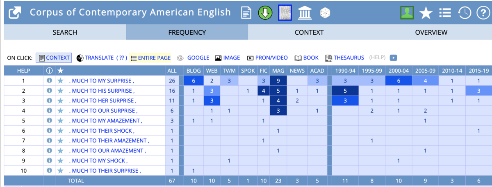Click ALL count 16 for MUCH TO HIS SURPRISE
Screen dimensions: 492x187
click(172, 91)
